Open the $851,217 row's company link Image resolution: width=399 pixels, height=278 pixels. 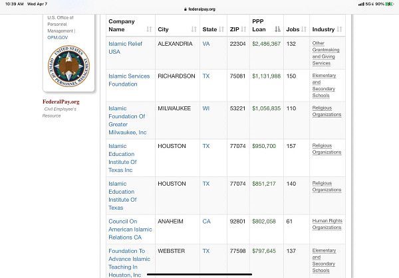pyautogui.click(x=122, y=196)
